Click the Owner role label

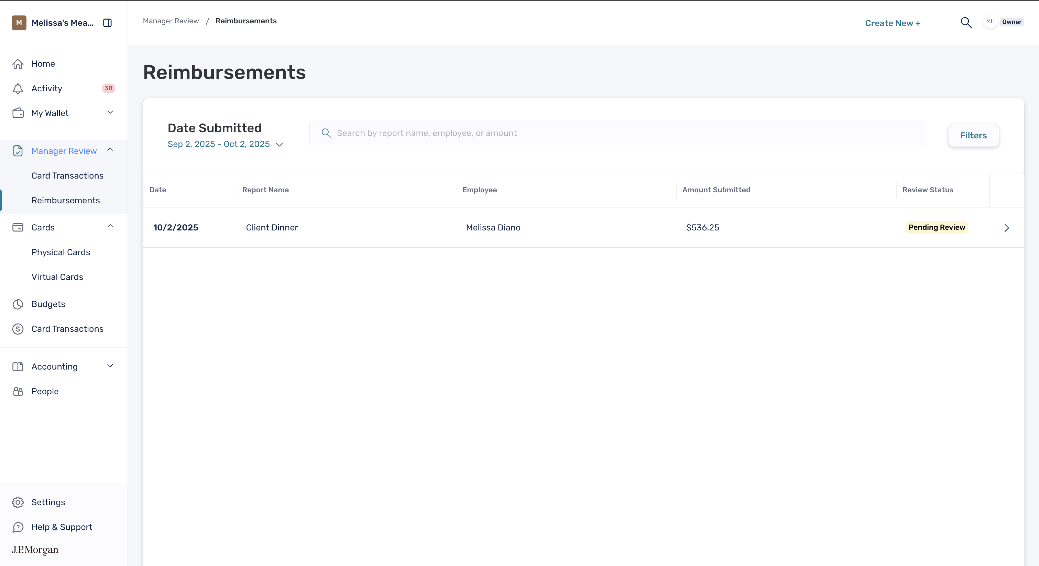[x=1011, y=22]
